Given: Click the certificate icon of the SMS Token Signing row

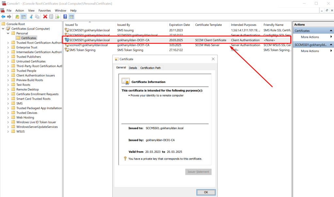Looking at the screenshot, I should tap(67, 50).
